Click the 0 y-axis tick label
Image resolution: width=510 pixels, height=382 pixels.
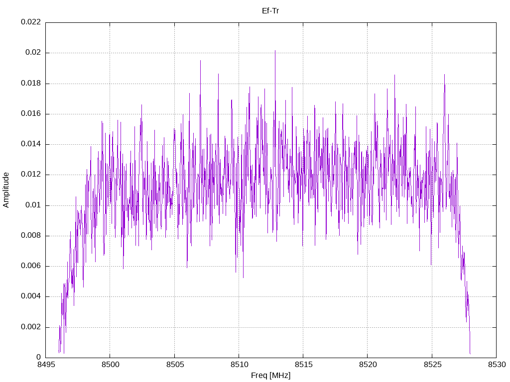pos(39,357)
